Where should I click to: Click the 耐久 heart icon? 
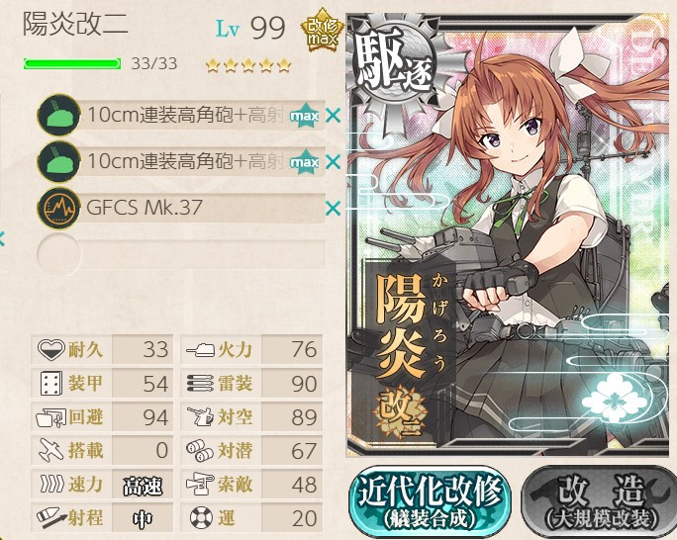(50, 349)
